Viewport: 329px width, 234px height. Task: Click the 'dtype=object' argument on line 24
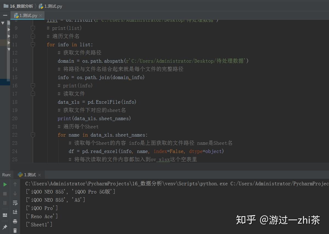click(x=205, y=151)
